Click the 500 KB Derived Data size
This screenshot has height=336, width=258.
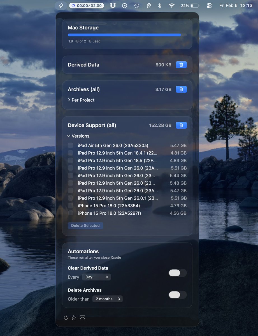(163, 65)
